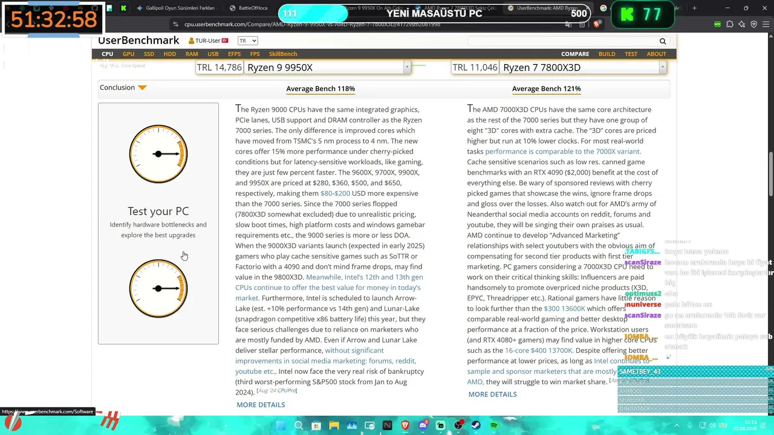Open the $300 13600K link
Viewport: 774px width, 435px height.
(564, 308)
